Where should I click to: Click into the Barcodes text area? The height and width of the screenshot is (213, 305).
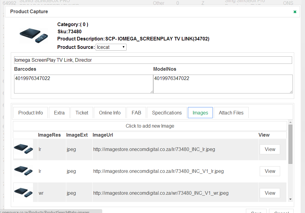[x=84, y=84]
